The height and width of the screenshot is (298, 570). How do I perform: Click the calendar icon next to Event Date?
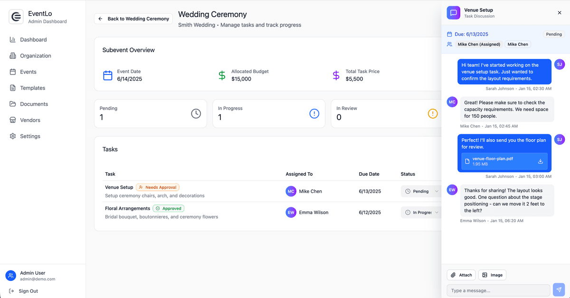(x=107, y=75)
